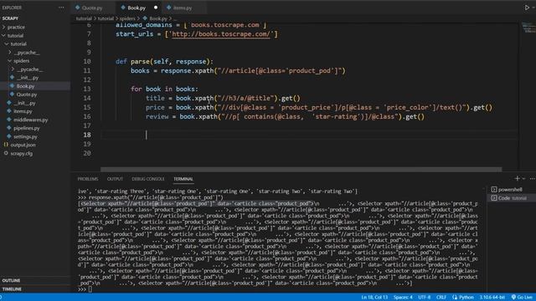Change the CRLF end of line sequence
The height and width of the screenshot is (301, 536).
click(441, 298)
